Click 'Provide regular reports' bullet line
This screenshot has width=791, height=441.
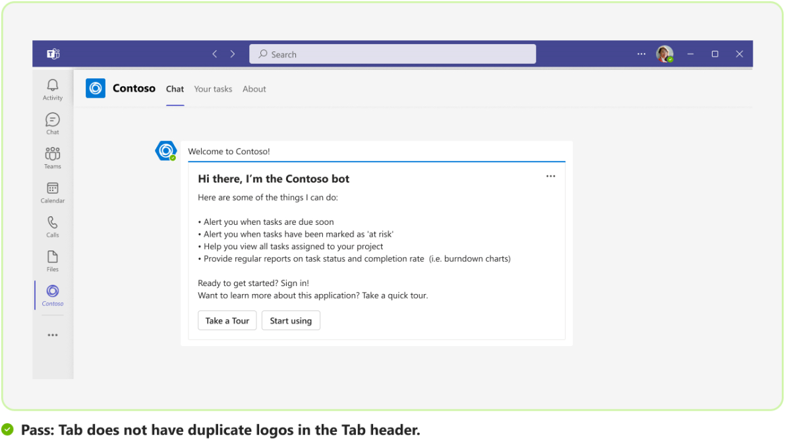pos(354,258)
